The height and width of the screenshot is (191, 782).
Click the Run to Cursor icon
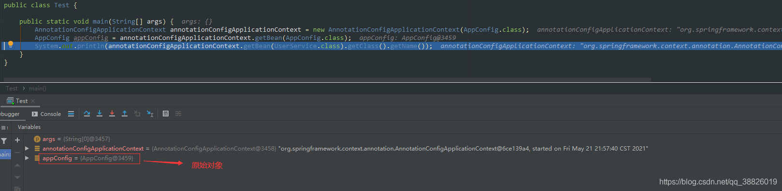point(150,114)
